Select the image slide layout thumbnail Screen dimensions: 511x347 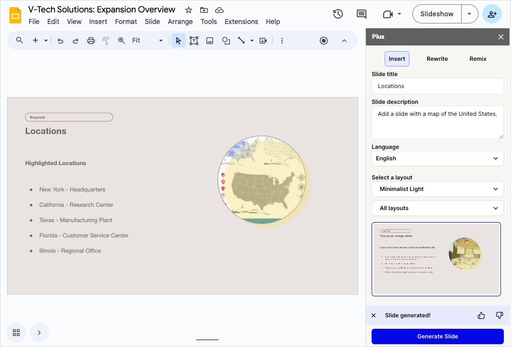click(436, 259)
